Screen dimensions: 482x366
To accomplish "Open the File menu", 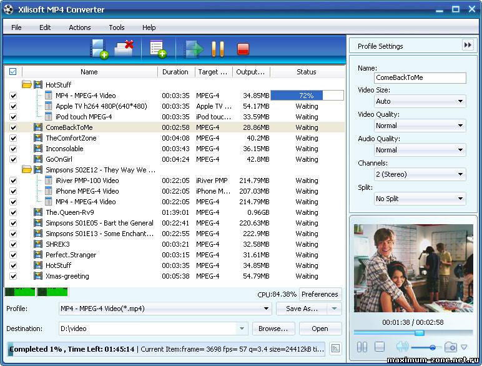I will pyautogui.click(x=16, y=27).
